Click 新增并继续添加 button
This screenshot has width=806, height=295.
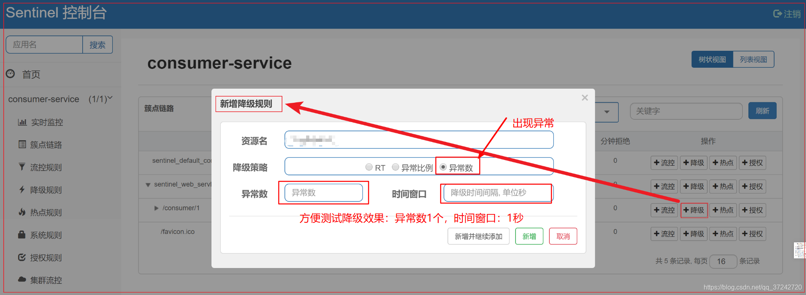coord(479,236)
